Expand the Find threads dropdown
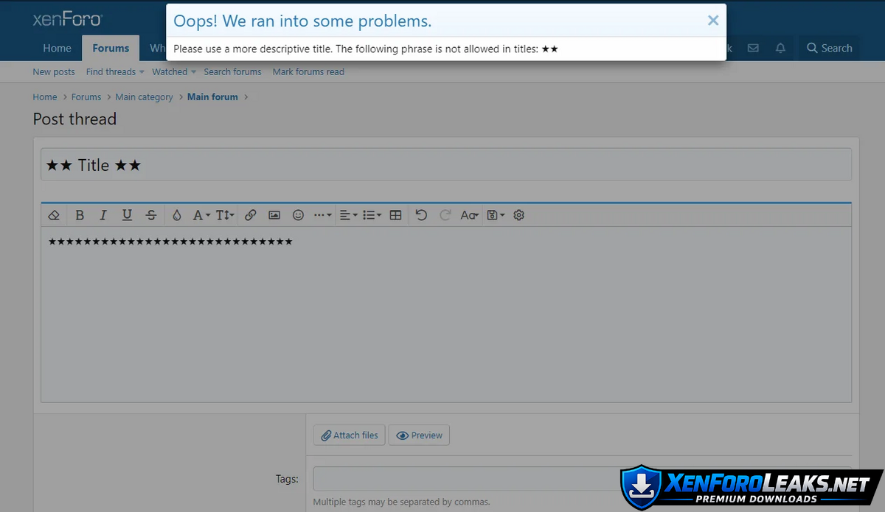The height and width of the screenshot is (512, 885). 114,72
